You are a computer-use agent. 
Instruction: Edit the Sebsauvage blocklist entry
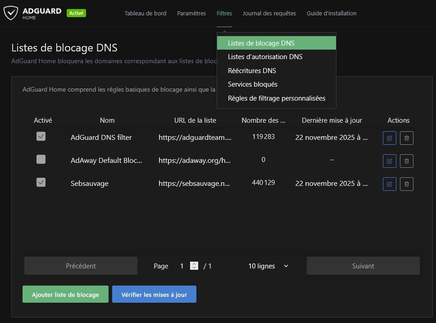point(390,184)
